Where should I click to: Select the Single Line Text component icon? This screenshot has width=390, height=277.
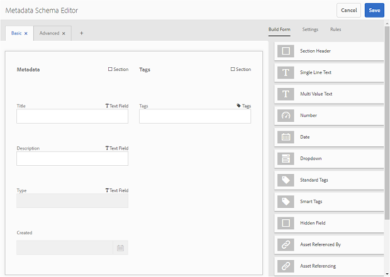tap(286, 72)
